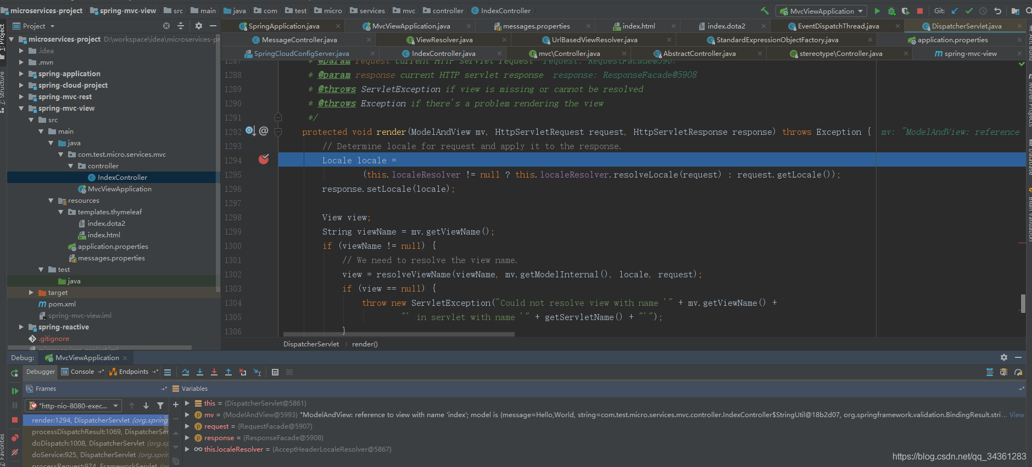Click Collapse All icon in Project panel
The width and height of the screenshot is (1032, 467).
[x=181, y=26]
